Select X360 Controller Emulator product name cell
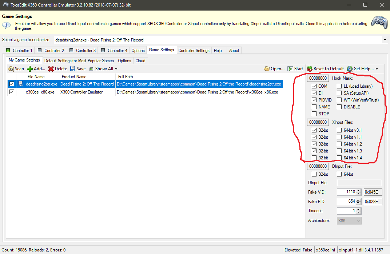Image resolution: width=390 pixels, height=254 pixels. 87,92
